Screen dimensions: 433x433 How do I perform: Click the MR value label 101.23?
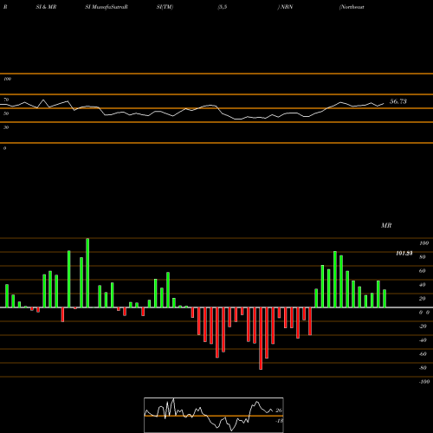click(x=404, y=253)
